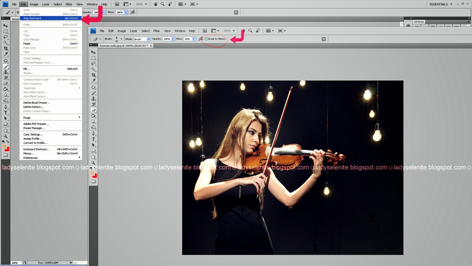Screen dimensions: 472x266
Task: Click the Type tool in the inner toolbox
Action: coord(93,139)
